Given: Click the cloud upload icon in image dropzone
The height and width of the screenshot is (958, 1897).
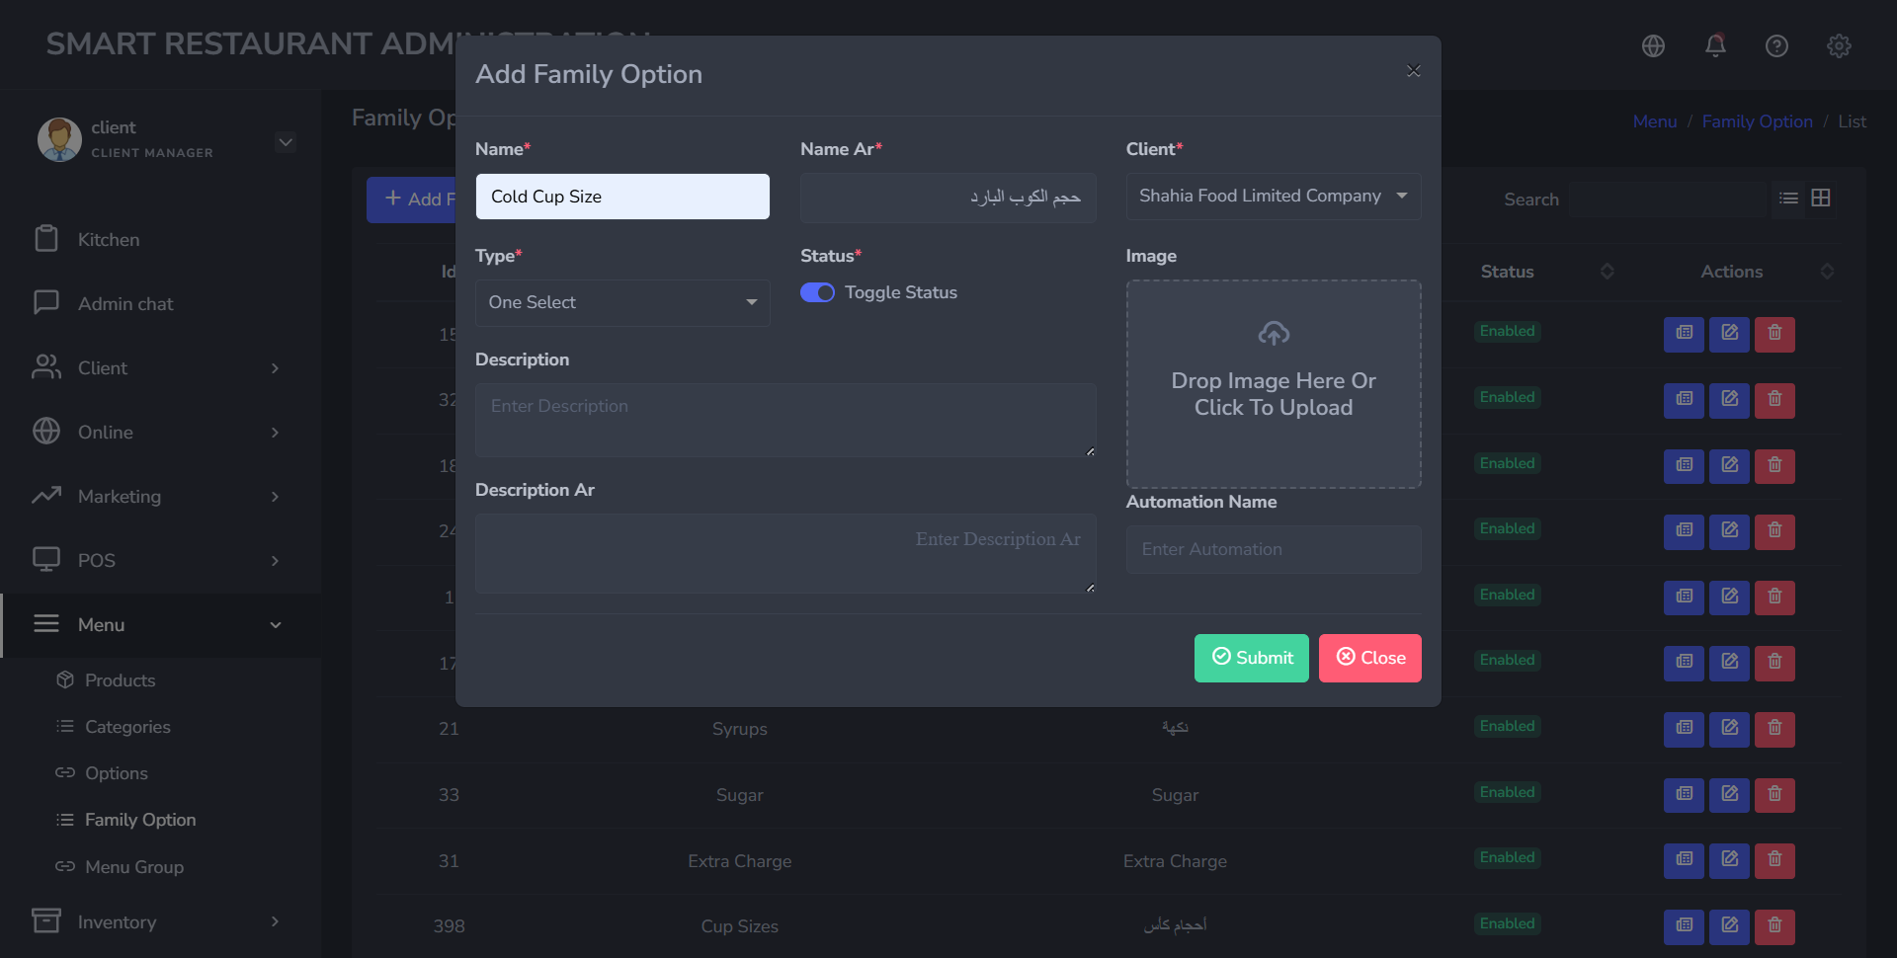Looking at the screenshot, I should point(1274,334).
